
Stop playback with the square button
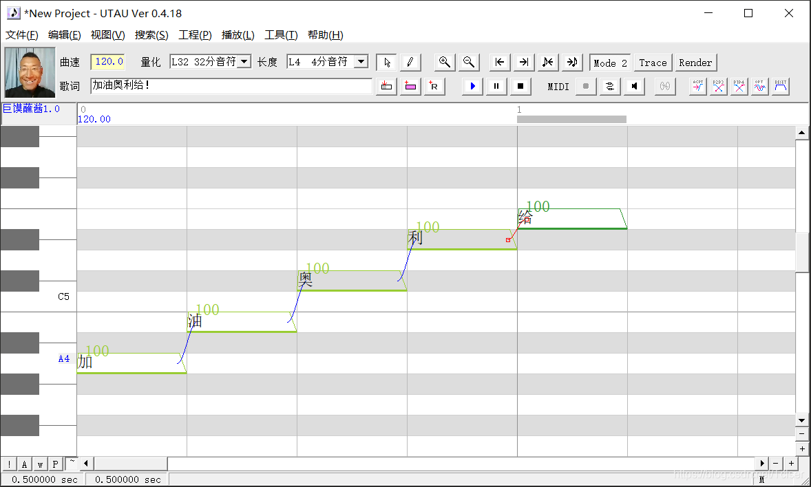[520, 87]
